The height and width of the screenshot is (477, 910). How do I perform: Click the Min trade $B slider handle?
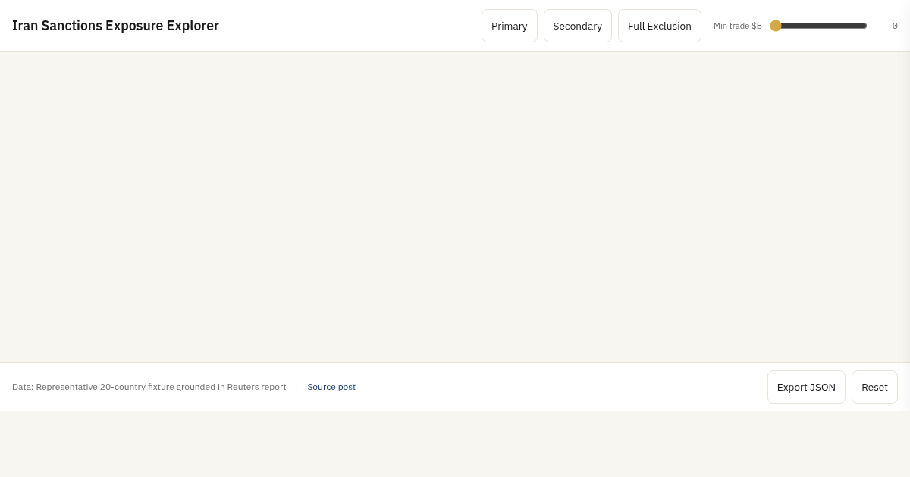(x=776, y=26)
